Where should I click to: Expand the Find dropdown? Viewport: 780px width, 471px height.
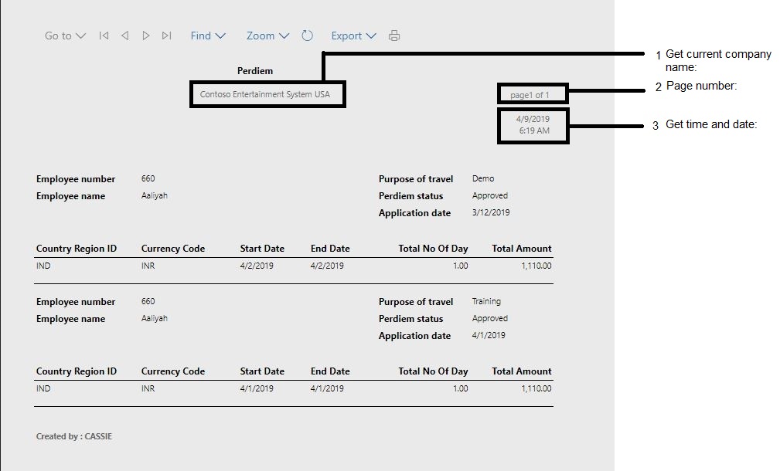207,36
